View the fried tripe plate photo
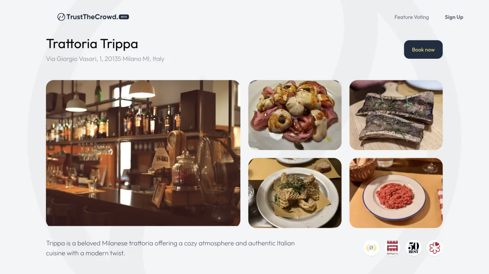Screen dimensions: 489x274 [x=295, y=193]
